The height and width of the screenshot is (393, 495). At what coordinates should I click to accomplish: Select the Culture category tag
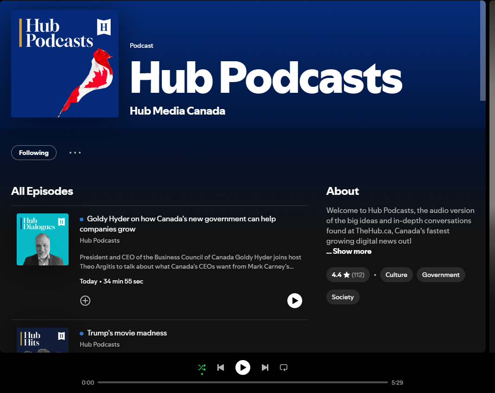click(x=396, y=275)
